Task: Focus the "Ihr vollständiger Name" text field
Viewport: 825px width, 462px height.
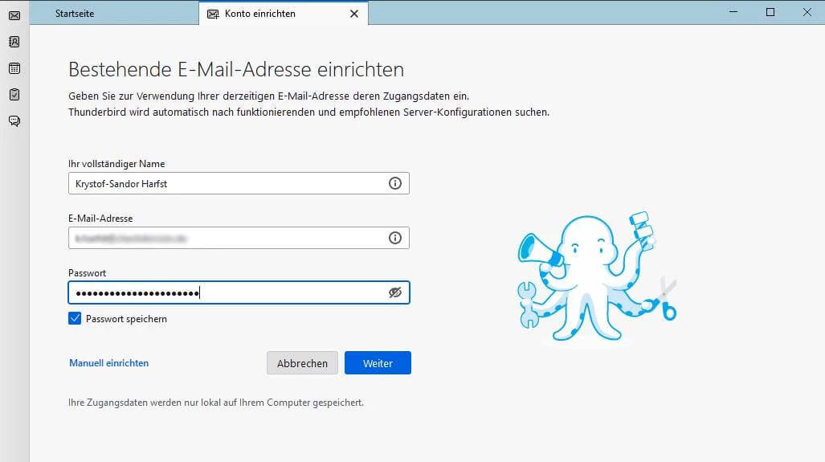Action: point(225,183)
